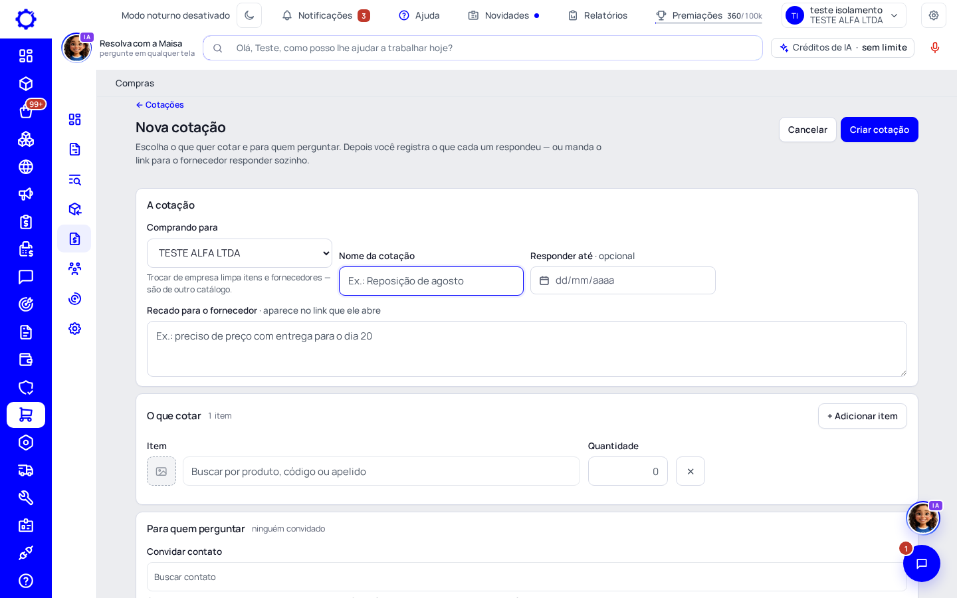
Task: Open the chat message sidebar icon
Action: coord(26,276)
